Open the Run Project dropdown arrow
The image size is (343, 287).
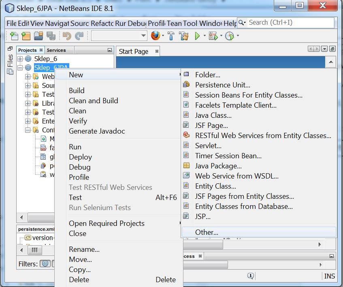205,35
